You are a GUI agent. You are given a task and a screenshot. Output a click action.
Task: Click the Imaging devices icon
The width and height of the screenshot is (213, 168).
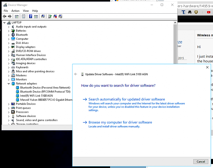[13, 63]
